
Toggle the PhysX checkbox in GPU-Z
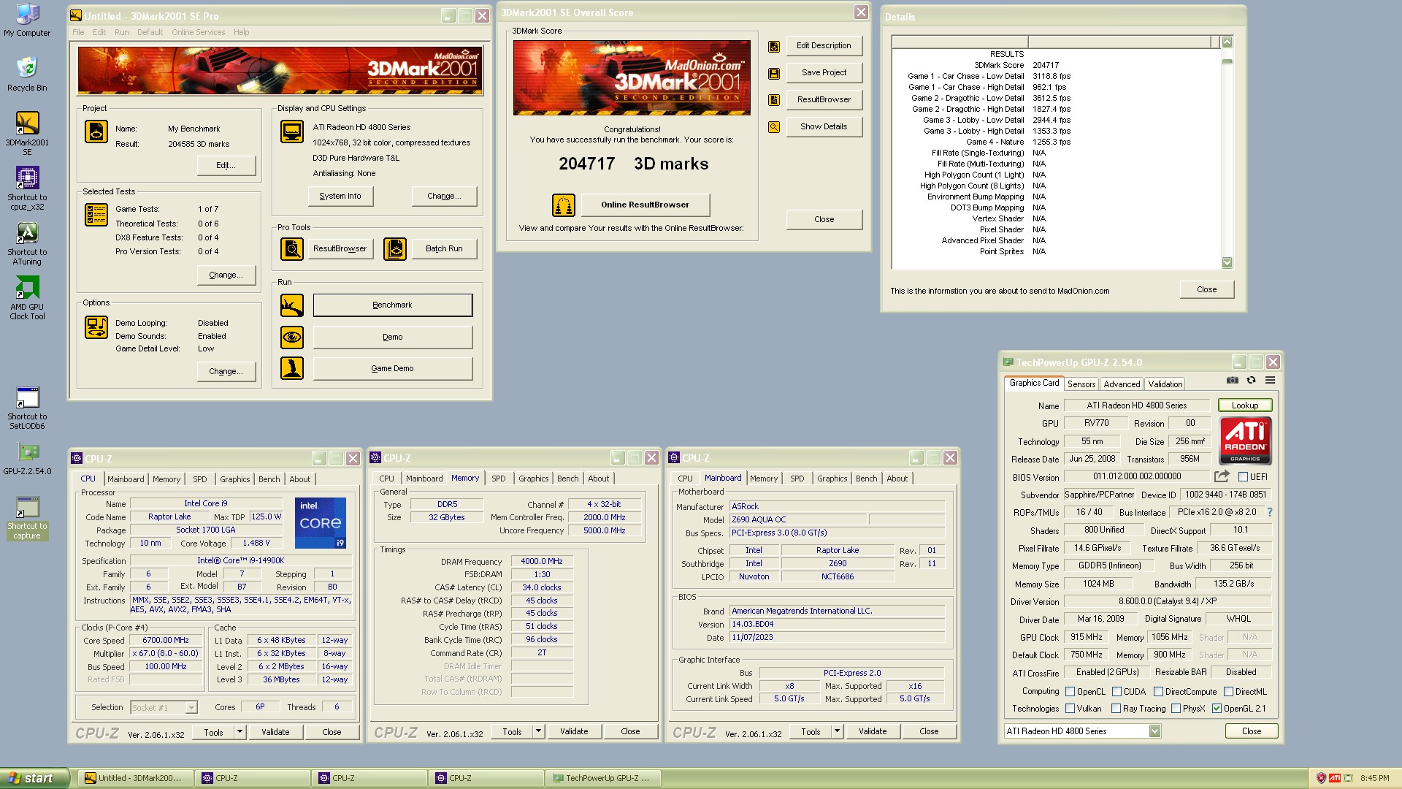[x=1176, y=709]
